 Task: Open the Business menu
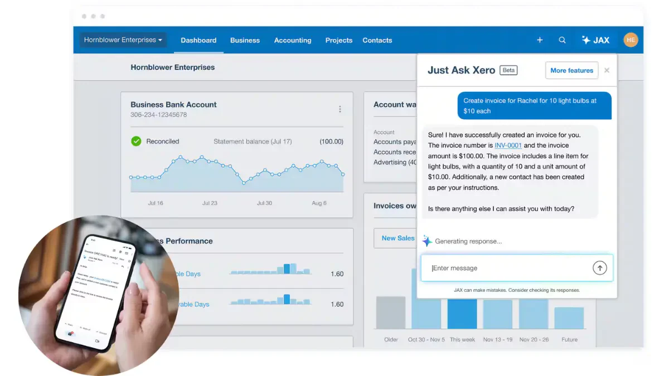[245, 40]
